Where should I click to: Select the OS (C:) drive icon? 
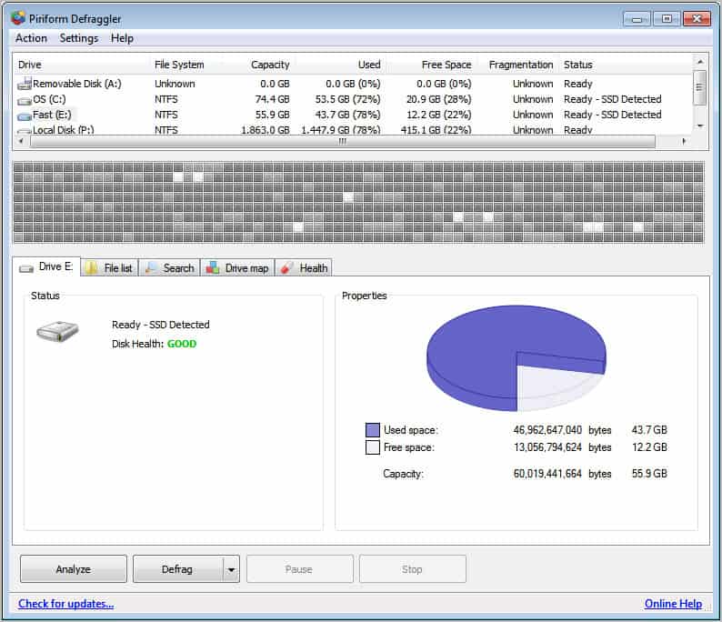[25, 99]
